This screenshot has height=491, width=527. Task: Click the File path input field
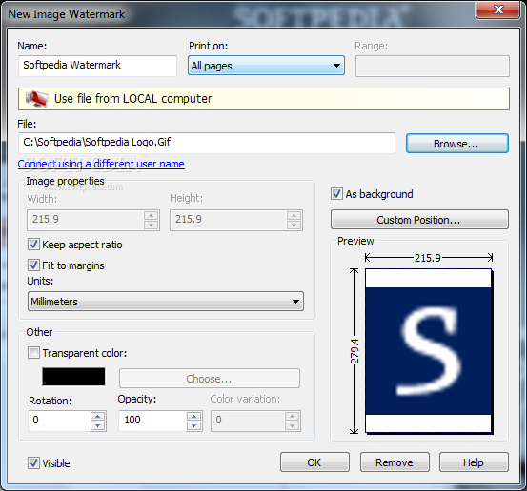207,143
